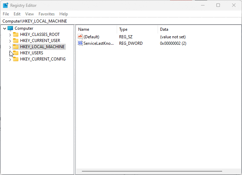
Task: Click the HKEY_CURRENT_CONFIG folder icon
Action: [x=16, y=59]
